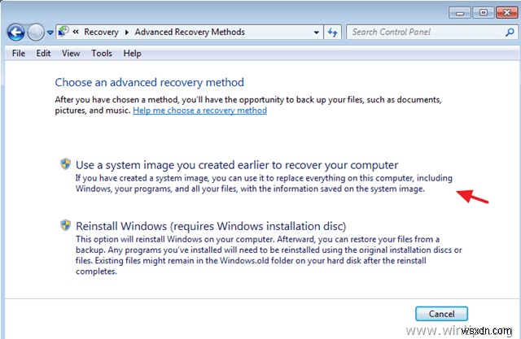Click the search magnifier icon
The image size is (521, 339).
(x=510, y=33)
